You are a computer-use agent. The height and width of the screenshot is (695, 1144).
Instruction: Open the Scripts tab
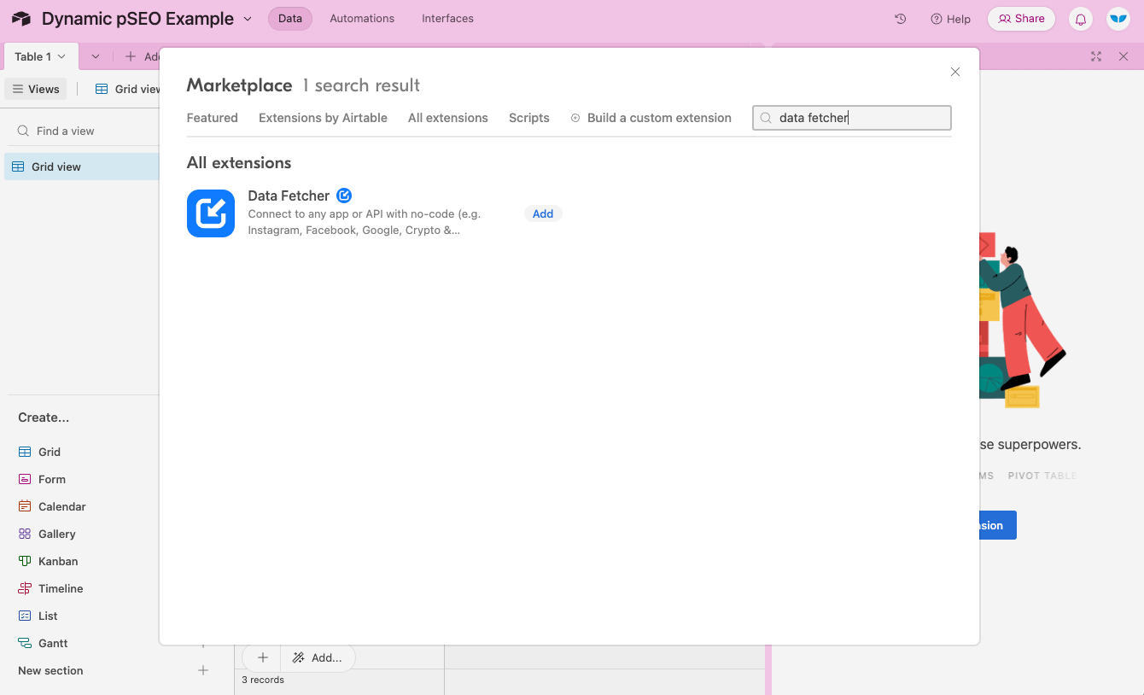(x=529, y=118)
